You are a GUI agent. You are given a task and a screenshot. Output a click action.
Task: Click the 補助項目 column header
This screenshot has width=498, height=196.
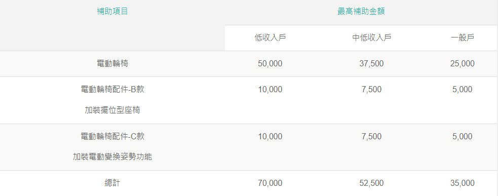point(112,12)
